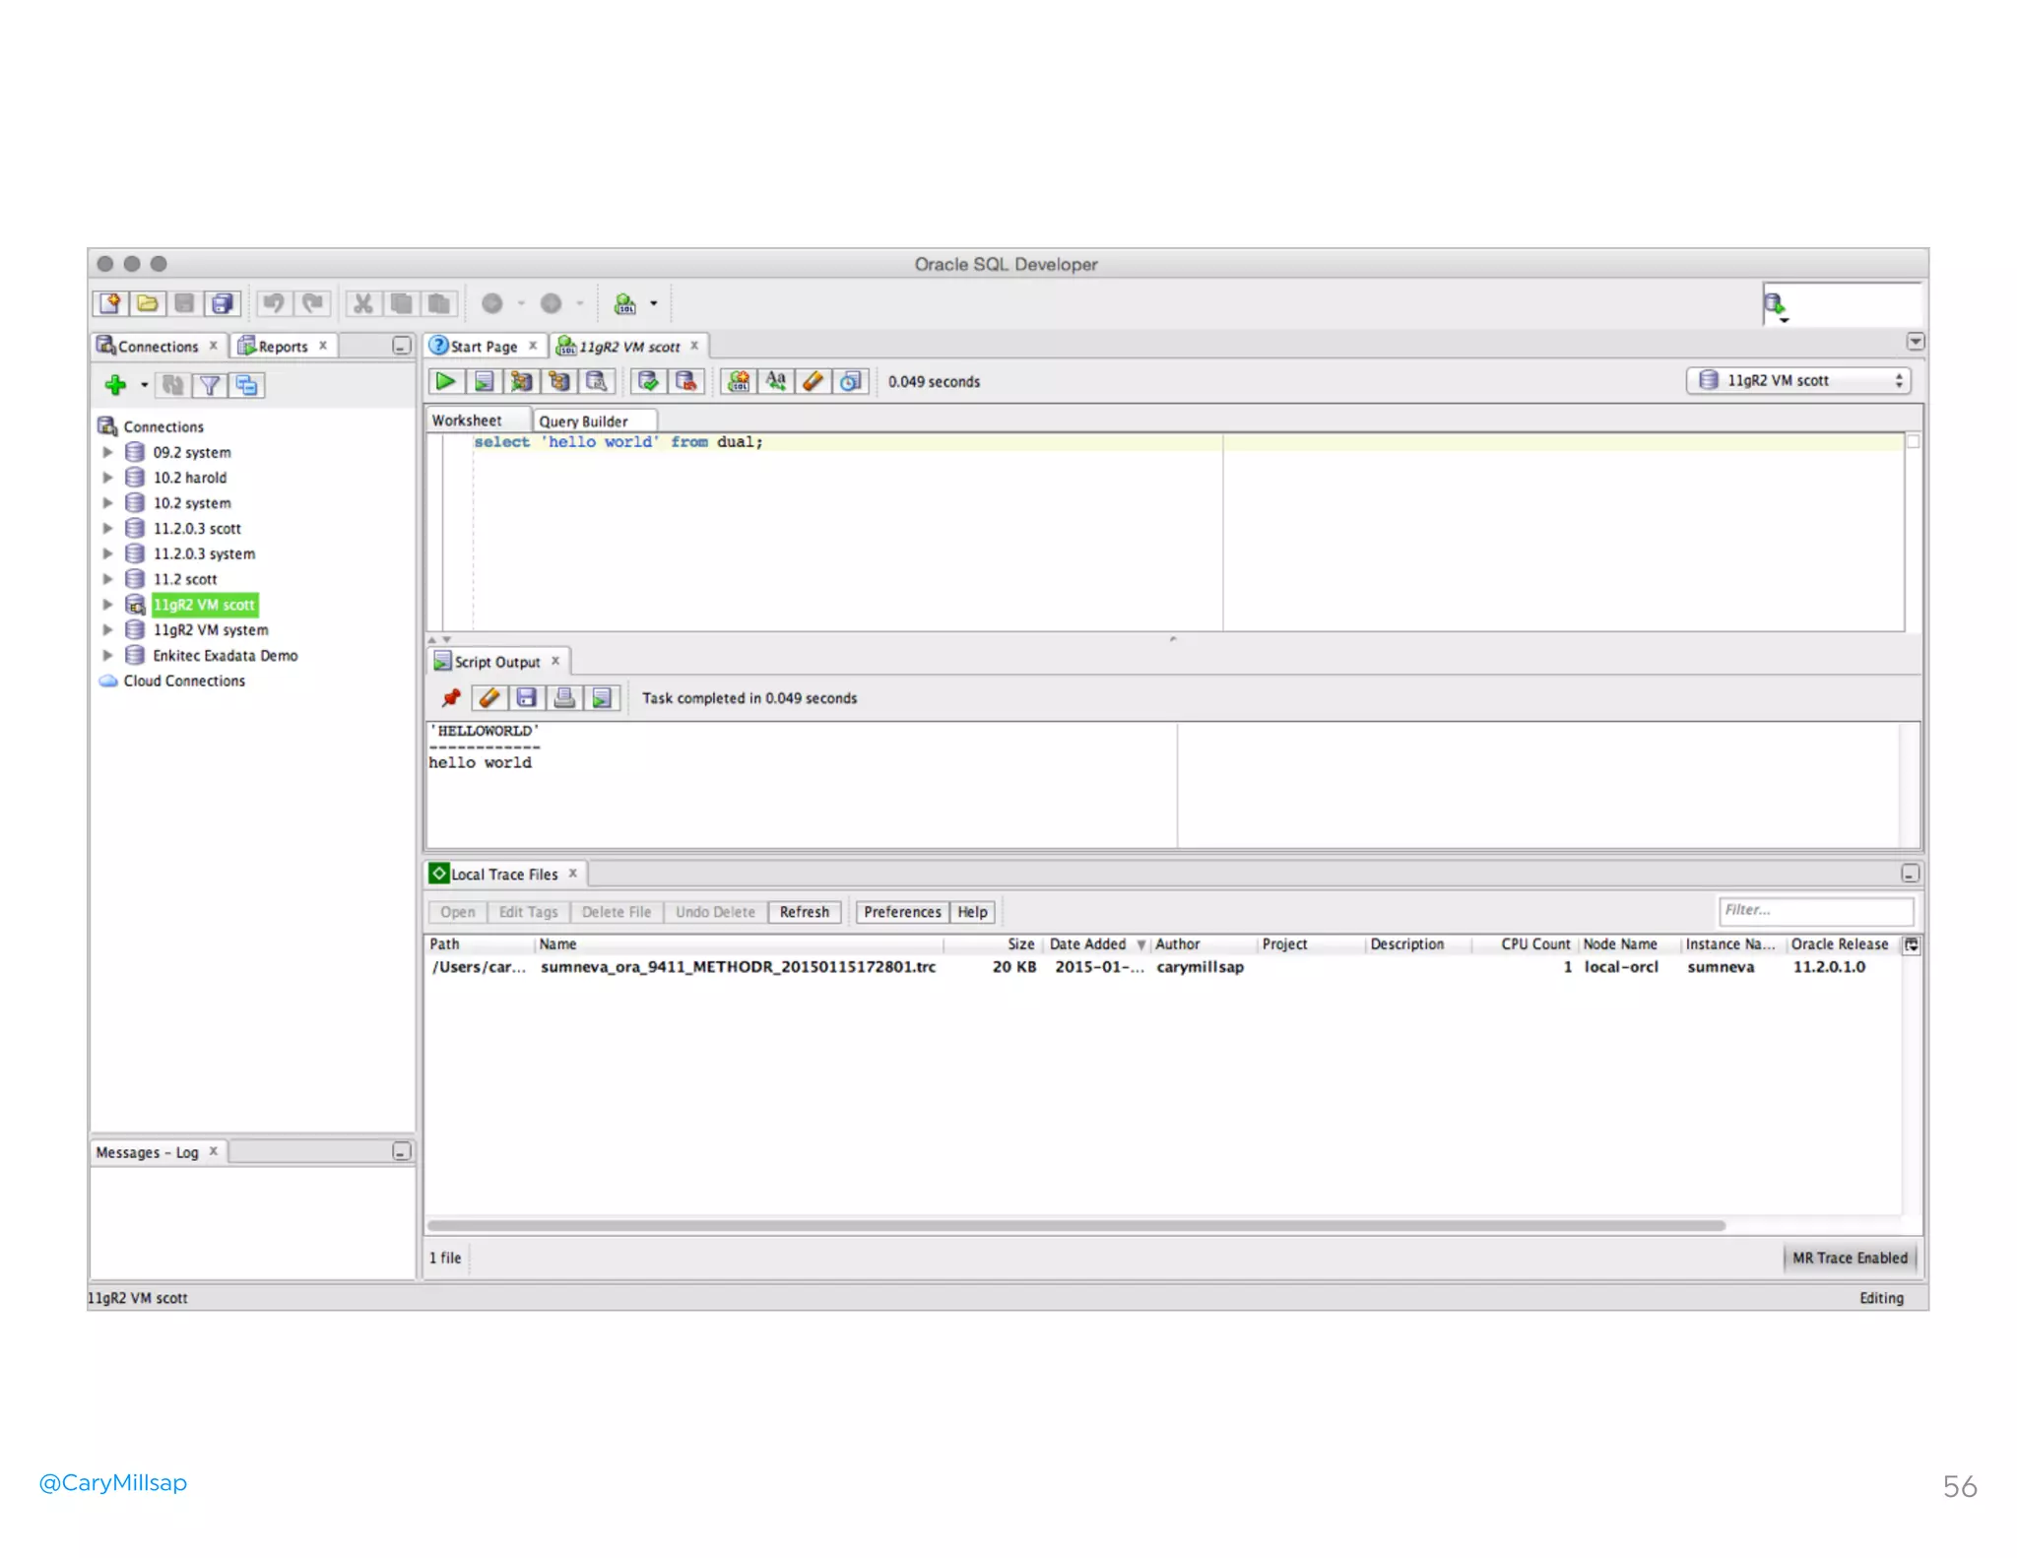Open the trace files Preferences button
This screenshot has height=1558, width=2017.
point(901,912)
